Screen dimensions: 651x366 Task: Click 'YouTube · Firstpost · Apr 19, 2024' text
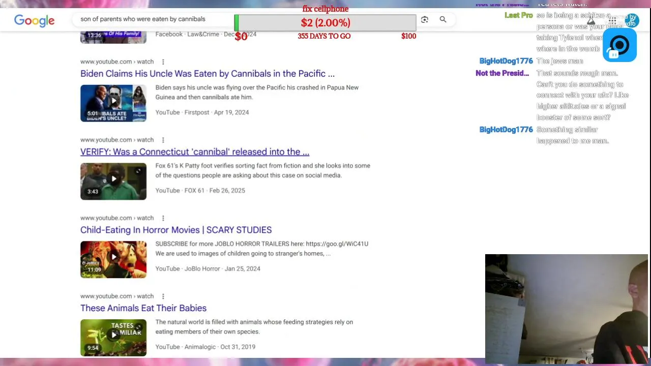pos(202,112)
